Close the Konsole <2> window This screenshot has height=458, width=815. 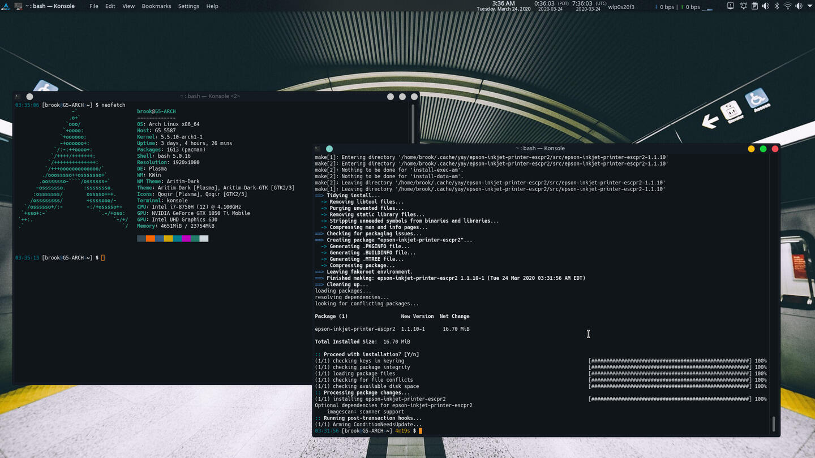[414, 97]
